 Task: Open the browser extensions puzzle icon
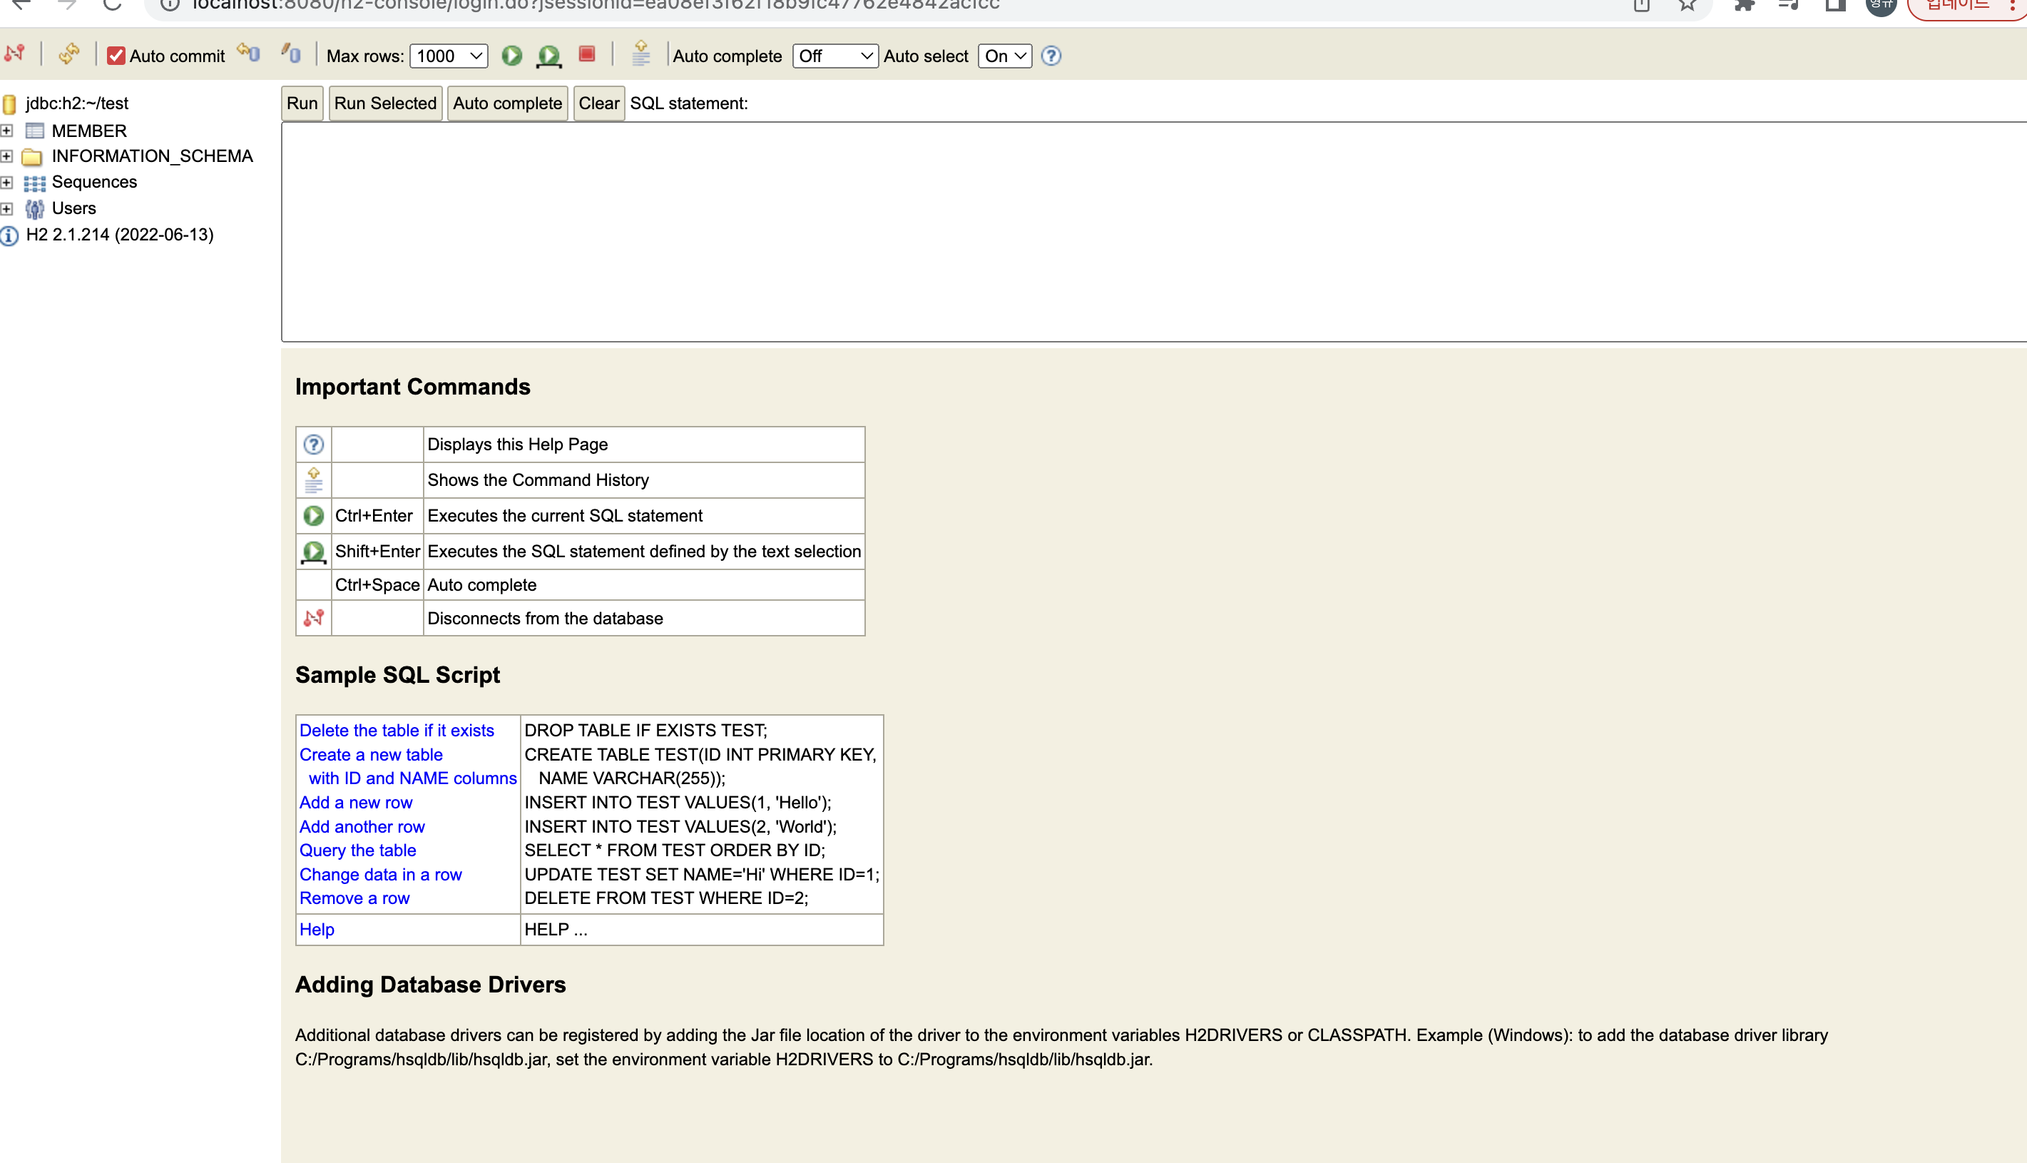1745,5
